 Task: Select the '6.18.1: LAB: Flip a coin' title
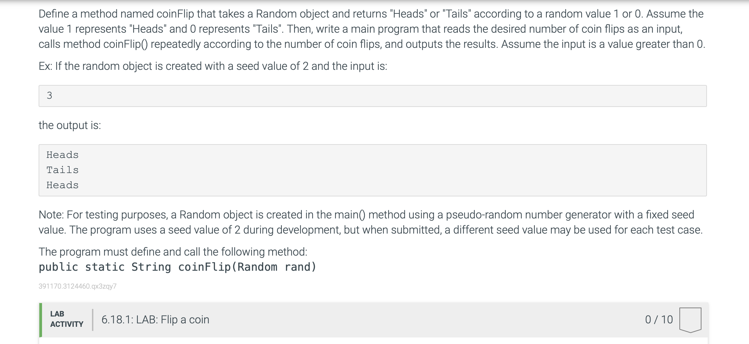coord(155,320)
